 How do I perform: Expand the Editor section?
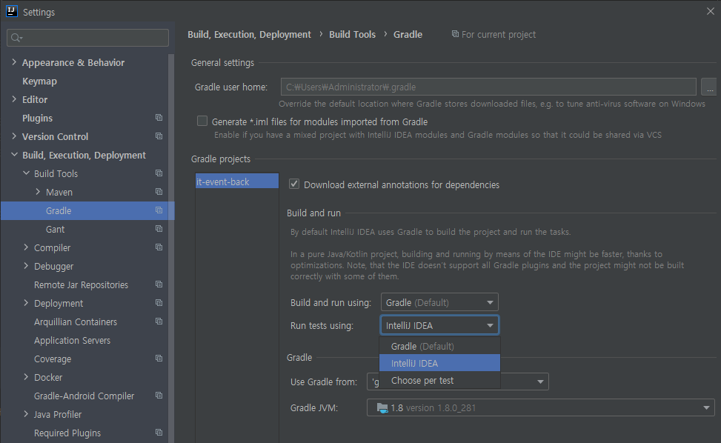click(14, 99)
